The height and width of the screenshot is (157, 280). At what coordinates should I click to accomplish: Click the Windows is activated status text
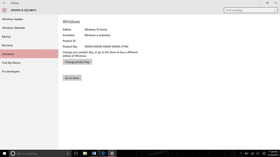pyautogui.click(x=97, y=35)
